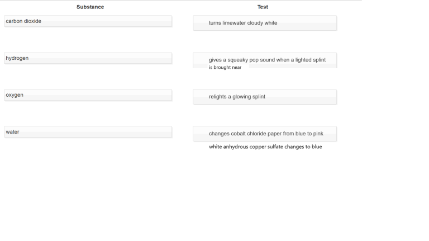Viewport: 429px width, 241px height.
Task: Select the carbon dioxide substance box
Action: 88,21
